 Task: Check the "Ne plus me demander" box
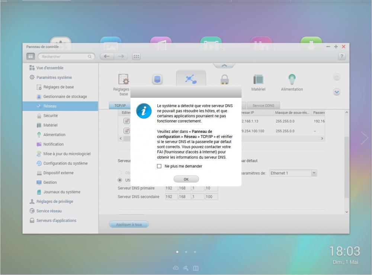pos(159,166)
